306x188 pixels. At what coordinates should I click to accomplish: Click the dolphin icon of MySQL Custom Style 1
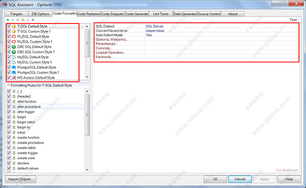coord(14,62)
